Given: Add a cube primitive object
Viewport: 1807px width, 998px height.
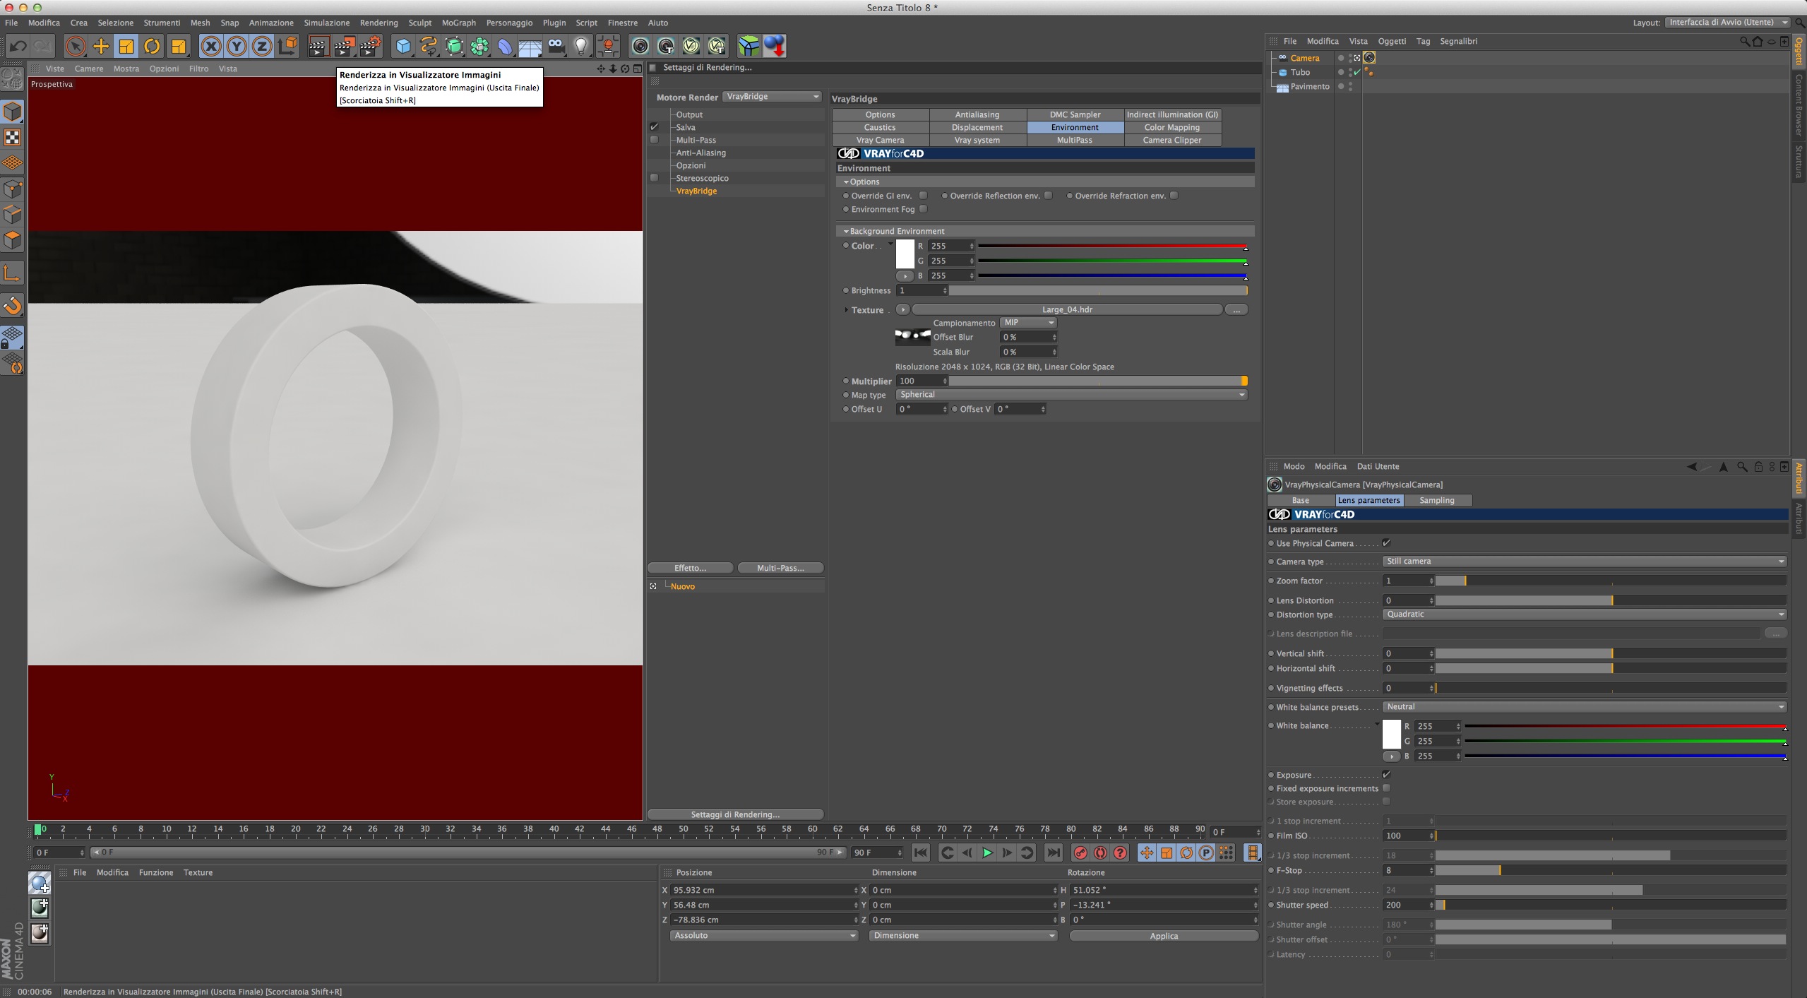Looking at the screenshot, I should click(402, 47).
